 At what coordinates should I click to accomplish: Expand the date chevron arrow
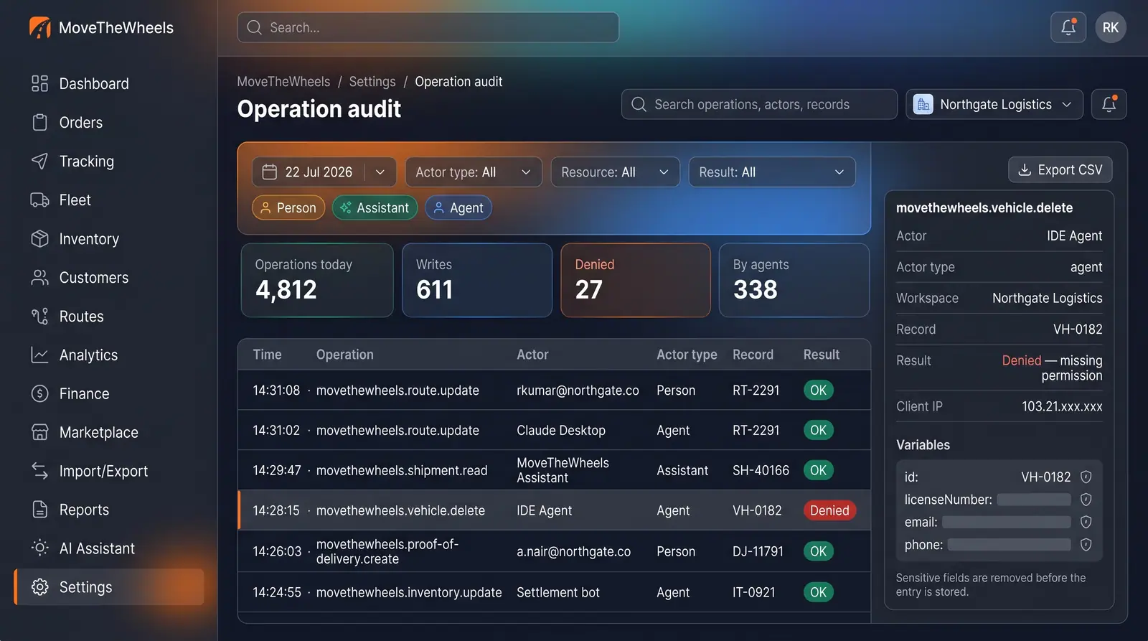click(380, 172)
